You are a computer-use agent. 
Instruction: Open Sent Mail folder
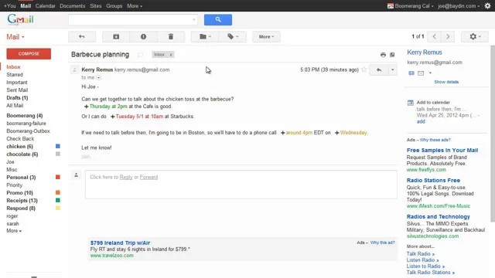[x=17, y=90]
